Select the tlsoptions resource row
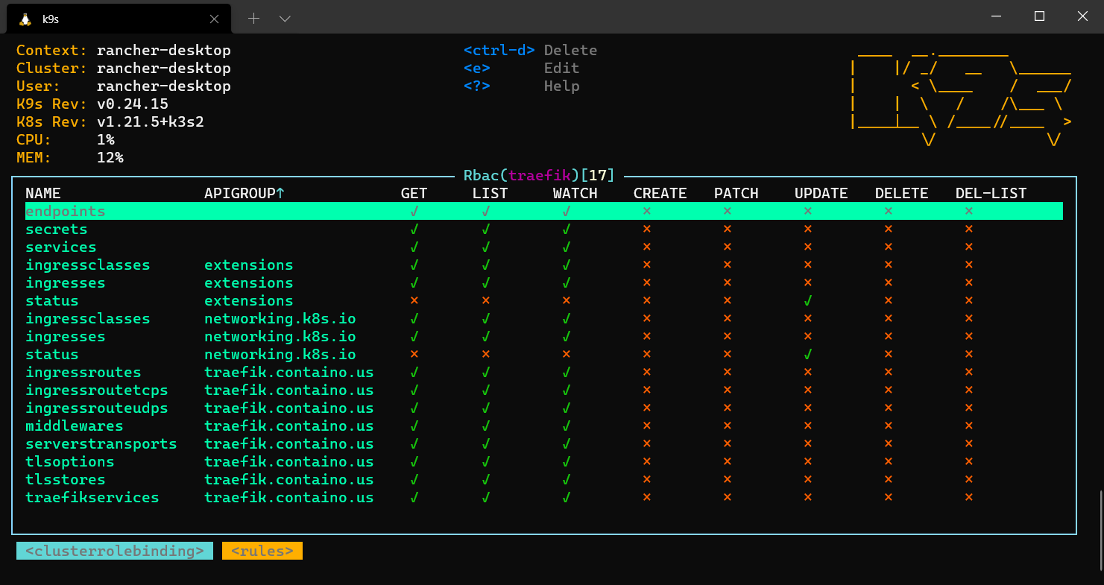The width and height of the screenshot is (1104, 585). [x=544, y=462]
